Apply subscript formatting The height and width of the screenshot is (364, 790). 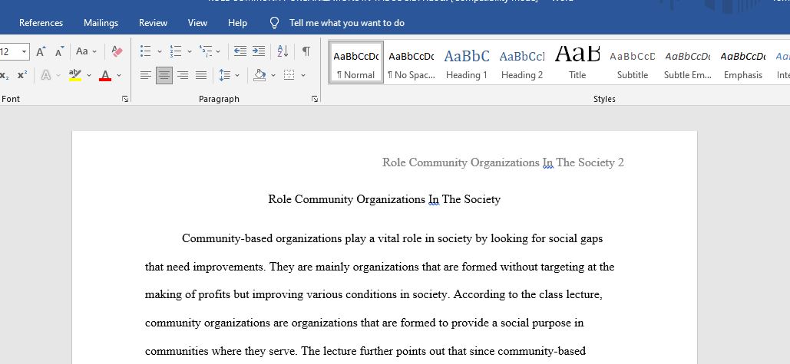point(5,75)
